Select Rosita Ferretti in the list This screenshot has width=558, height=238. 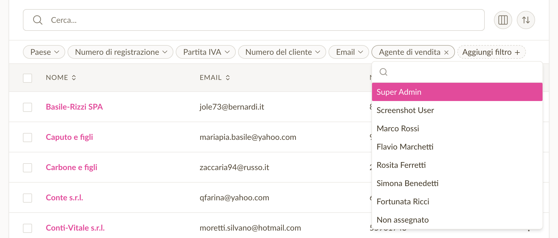[x=457, y=165]
